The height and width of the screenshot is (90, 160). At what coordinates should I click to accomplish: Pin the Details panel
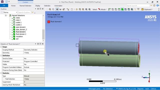38,44
